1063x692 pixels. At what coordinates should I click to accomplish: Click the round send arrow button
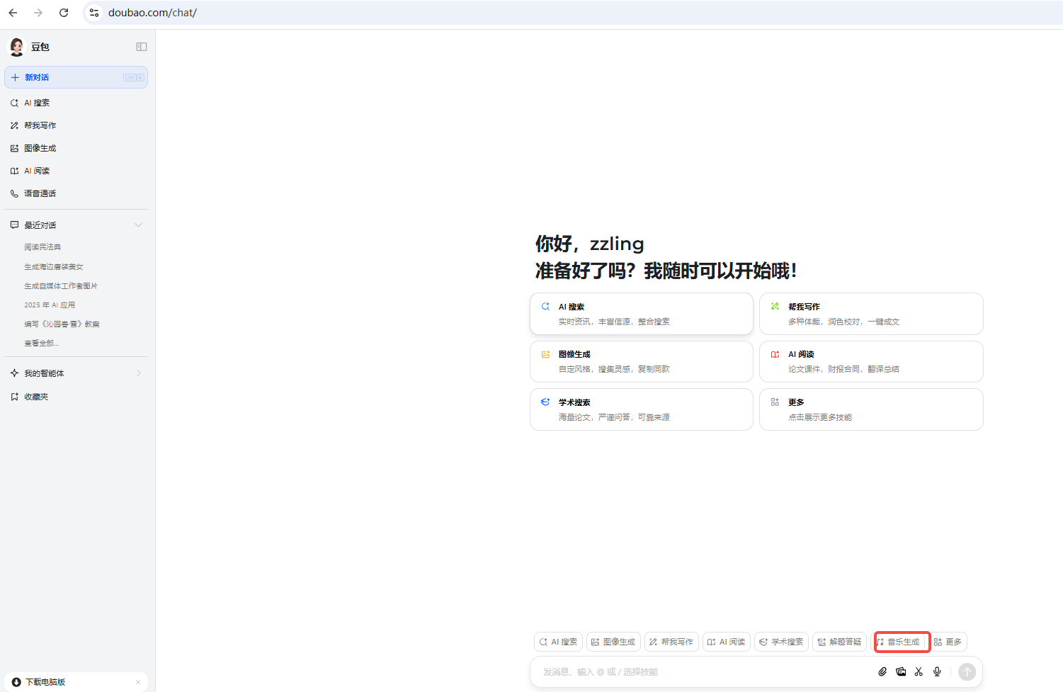coord(967,671)
